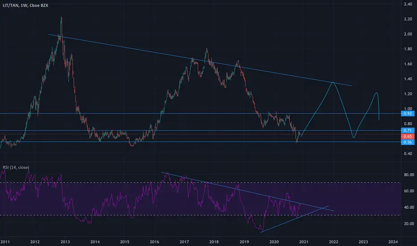417x246 pixels.
Task: Select the 0.93 price level label
Action: pyautogui.click(x=408, y=114)
